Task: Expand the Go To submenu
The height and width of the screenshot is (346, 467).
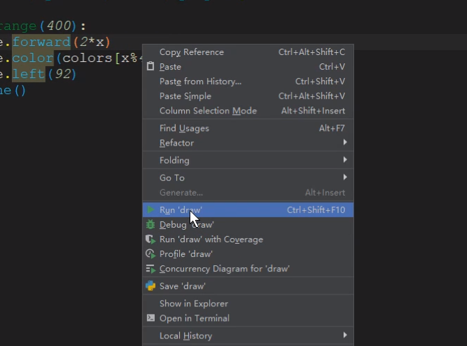Action: [345, 178]
